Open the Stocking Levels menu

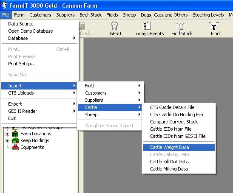point(208,15)
